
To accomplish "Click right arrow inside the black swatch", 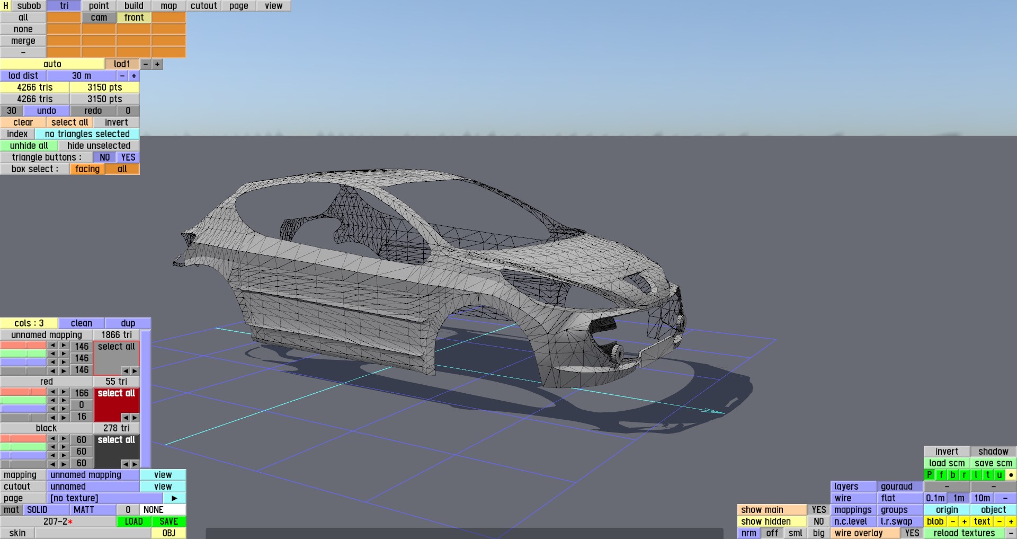I will 135,464.
